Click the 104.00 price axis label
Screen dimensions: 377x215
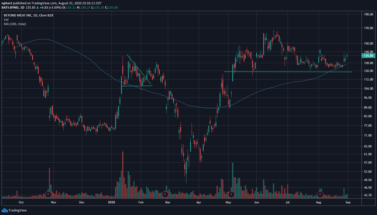(368, 89)
